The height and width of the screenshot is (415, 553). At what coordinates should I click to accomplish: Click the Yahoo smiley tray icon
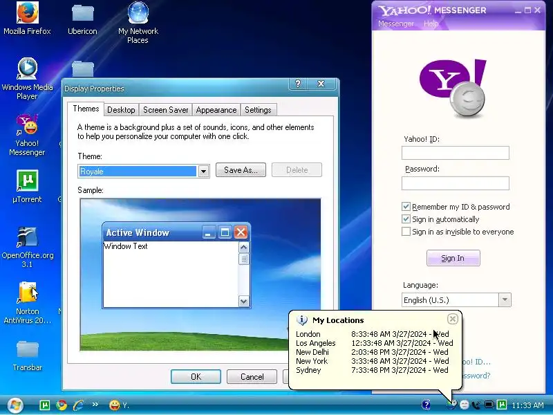pos(465,405)
